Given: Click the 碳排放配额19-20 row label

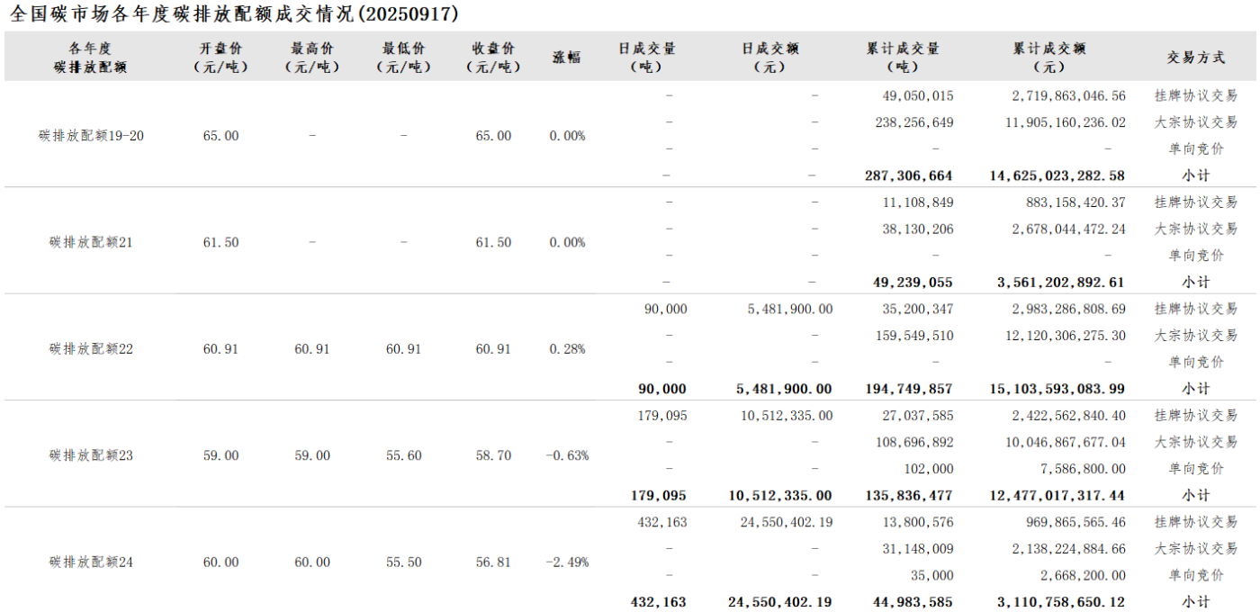Looking at the screenshot, I should click(91, 136).
